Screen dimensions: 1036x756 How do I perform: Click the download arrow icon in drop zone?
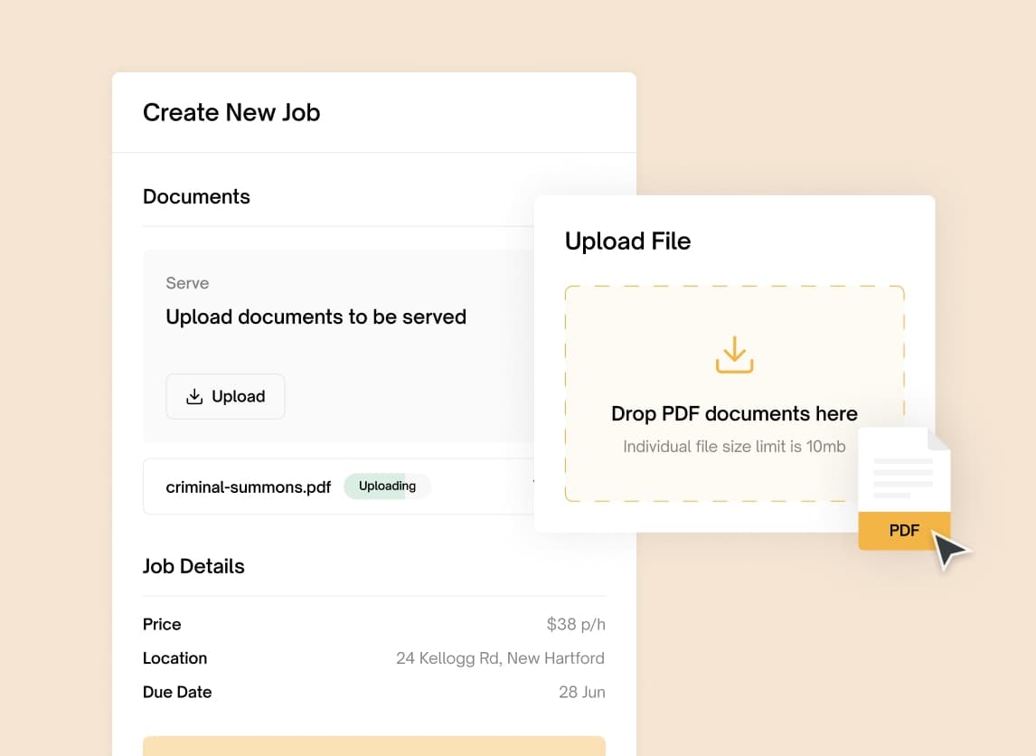pyautogui.click(x=734, y=354)
